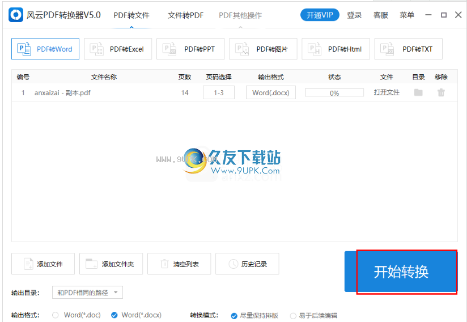Select the file row anxaizai - 副本.pdf

(235, 92)
